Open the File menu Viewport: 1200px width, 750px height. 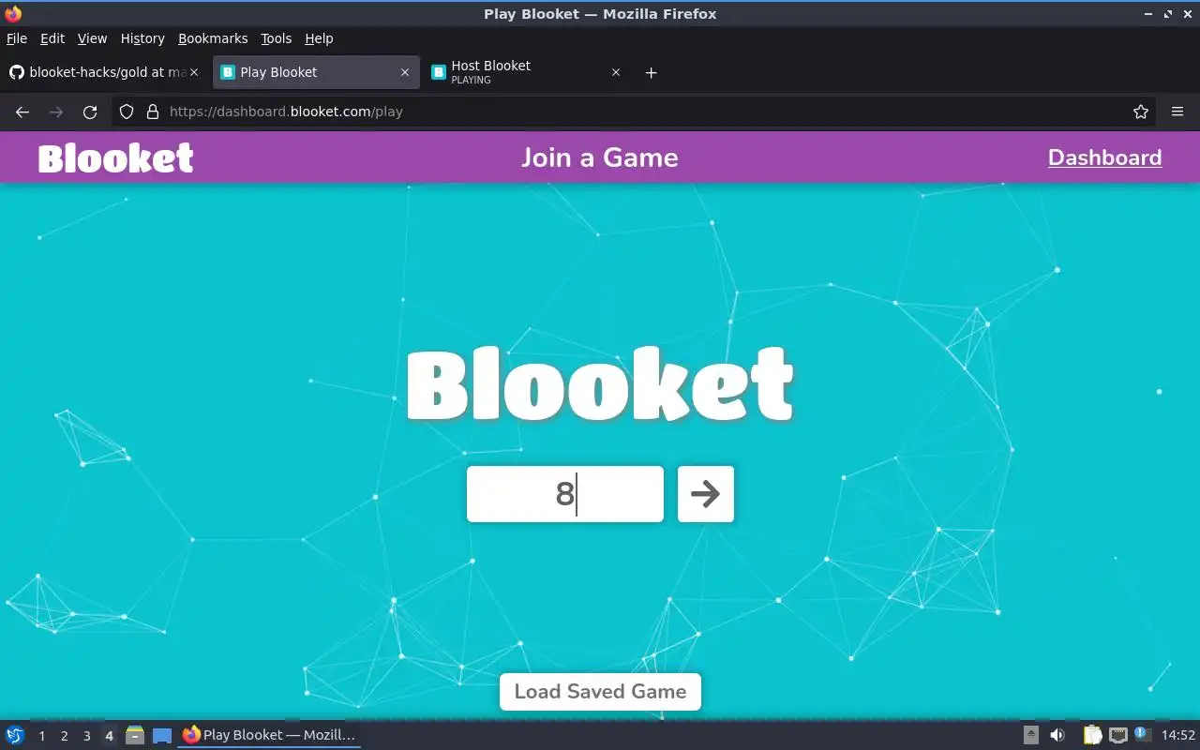click(17, 38)
